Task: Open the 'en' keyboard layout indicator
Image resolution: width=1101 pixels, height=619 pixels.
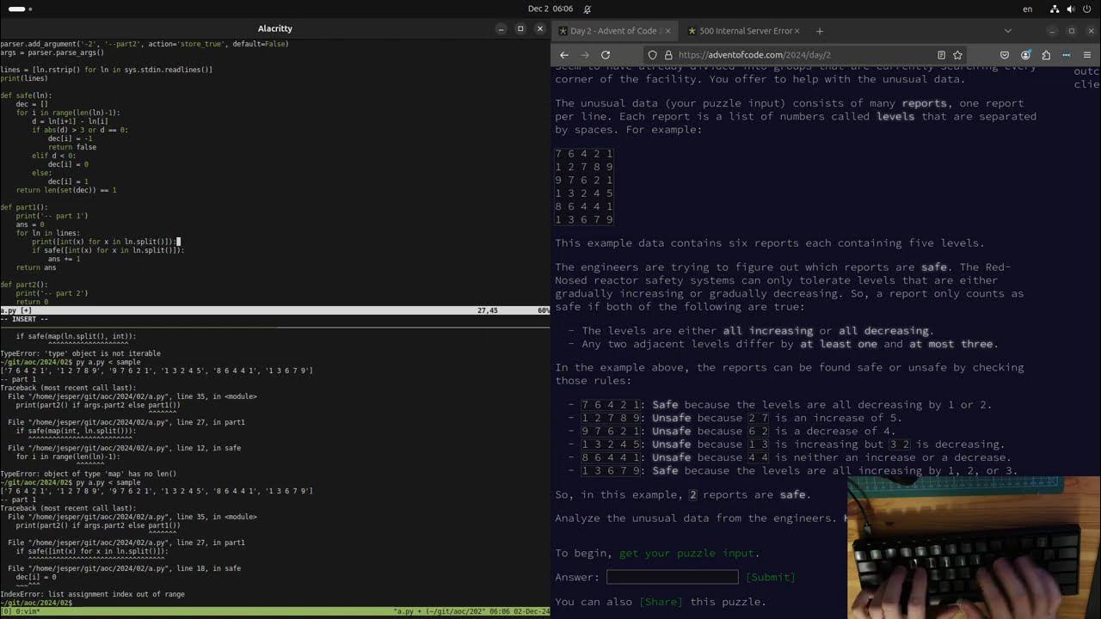Action: [x=1027, y=9]
